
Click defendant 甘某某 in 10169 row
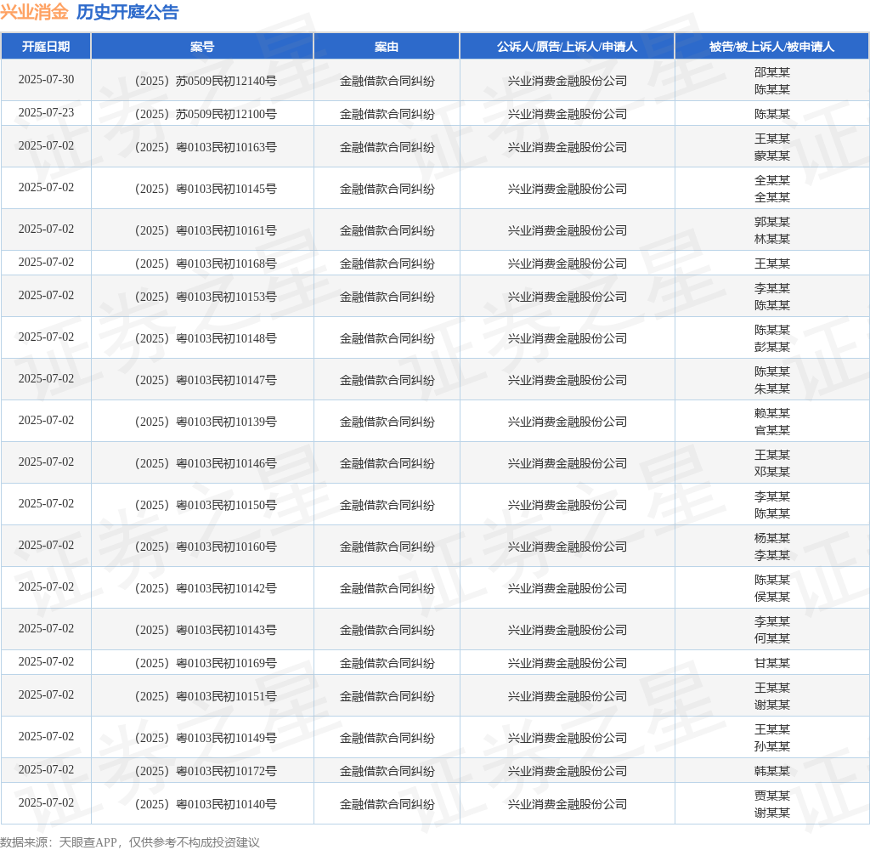pyautogui.click(x=771, y=664)
